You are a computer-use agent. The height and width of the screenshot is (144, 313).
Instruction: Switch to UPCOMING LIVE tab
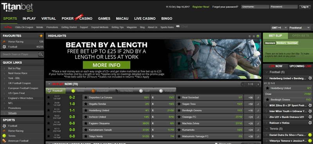click(x=300, y=66)
